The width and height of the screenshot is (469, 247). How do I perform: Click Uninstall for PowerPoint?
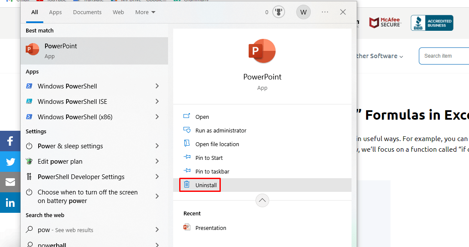click(x=206, y=185)
